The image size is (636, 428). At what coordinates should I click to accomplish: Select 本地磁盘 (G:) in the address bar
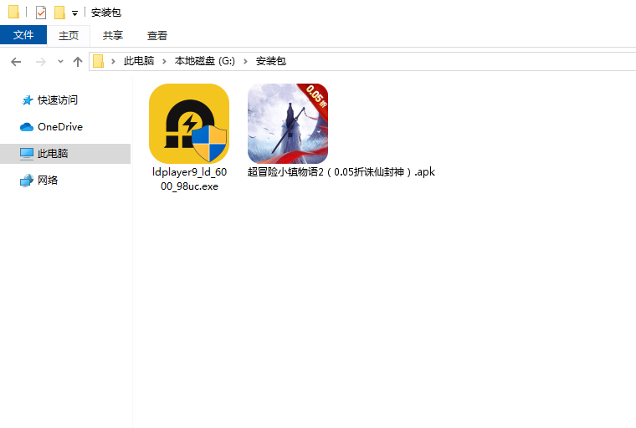click(205, 61)
